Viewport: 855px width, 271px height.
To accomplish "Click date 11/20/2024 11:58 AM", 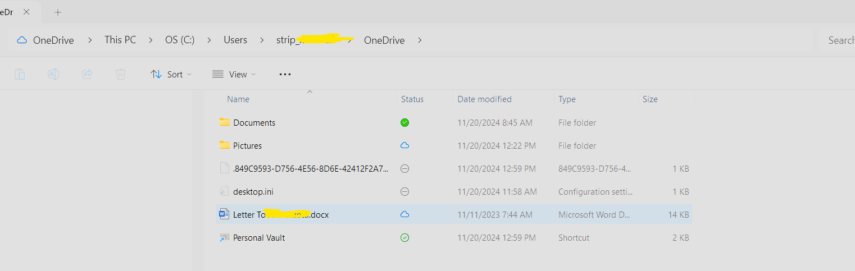I will [497, 191].
